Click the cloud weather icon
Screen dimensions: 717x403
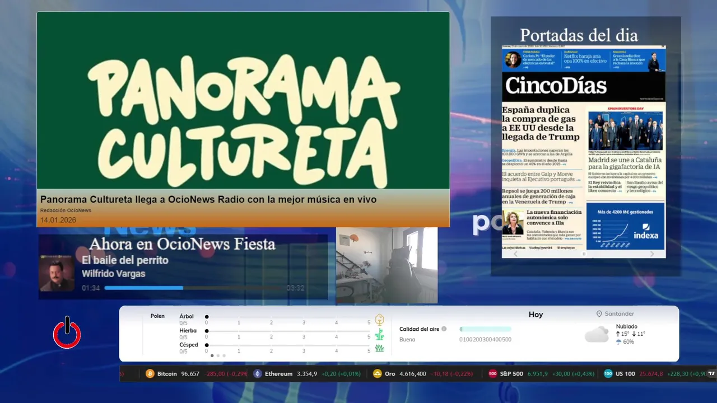(x=597, y=334)
